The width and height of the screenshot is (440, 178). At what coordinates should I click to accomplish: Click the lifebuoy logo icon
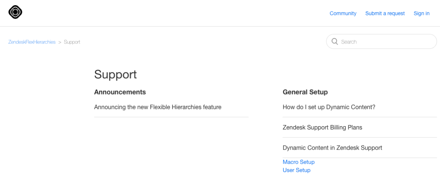click(x=15, y=13)
